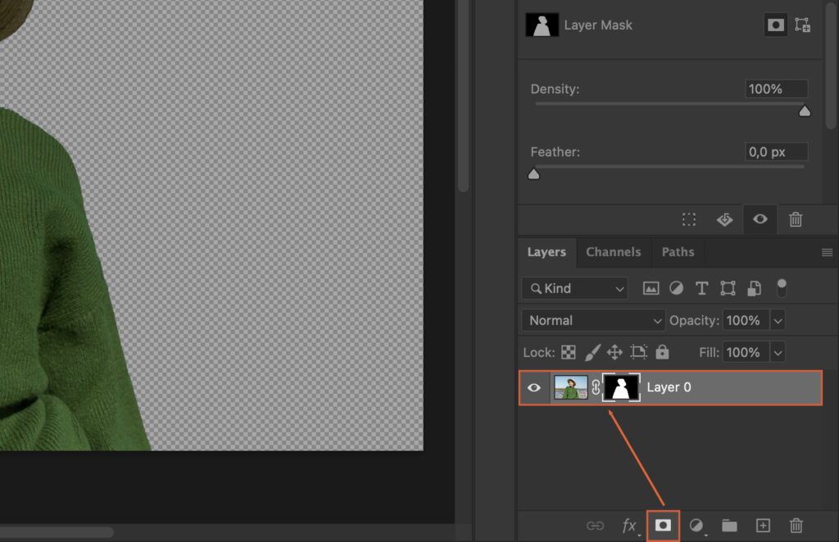The width and height of the screenshot is (839, 542).
Task: Open the Paths tab
Action: tap(678, 252)
